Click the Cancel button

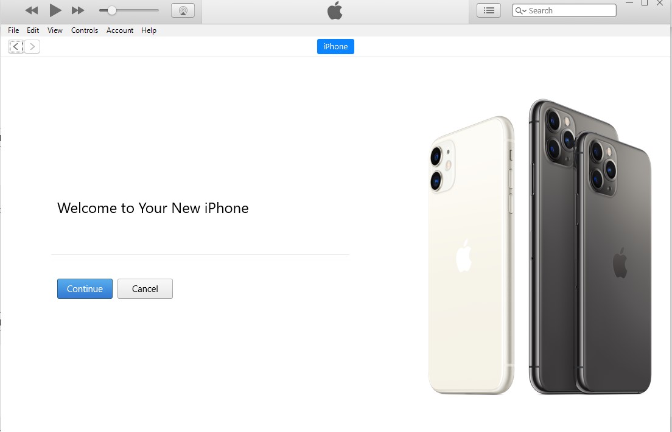[145, 289]
